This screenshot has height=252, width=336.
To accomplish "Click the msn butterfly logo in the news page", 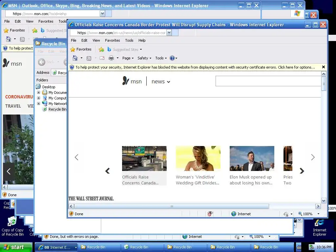I will point(125,81).
